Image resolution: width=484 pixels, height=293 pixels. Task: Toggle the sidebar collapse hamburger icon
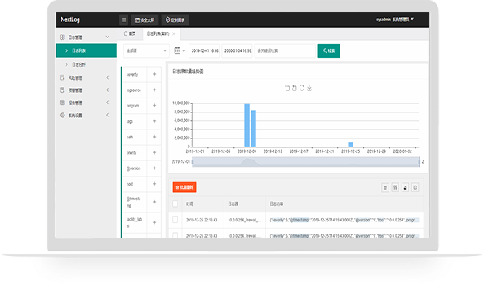click(123, 20)
